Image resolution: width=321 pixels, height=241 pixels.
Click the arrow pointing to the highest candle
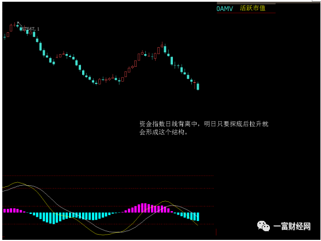[x=20, y=24]
